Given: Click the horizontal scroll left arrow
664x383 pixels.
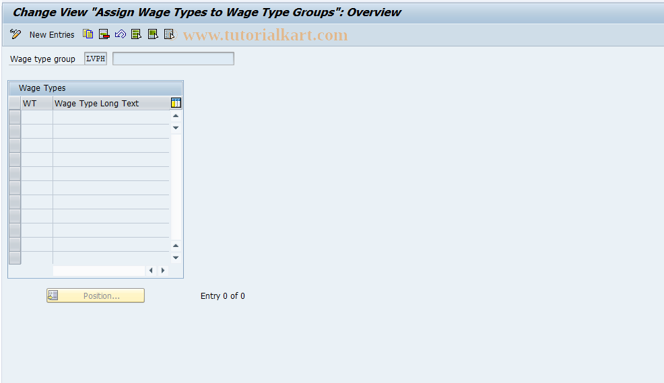Looking at the screenshot, I should [151, 271].
